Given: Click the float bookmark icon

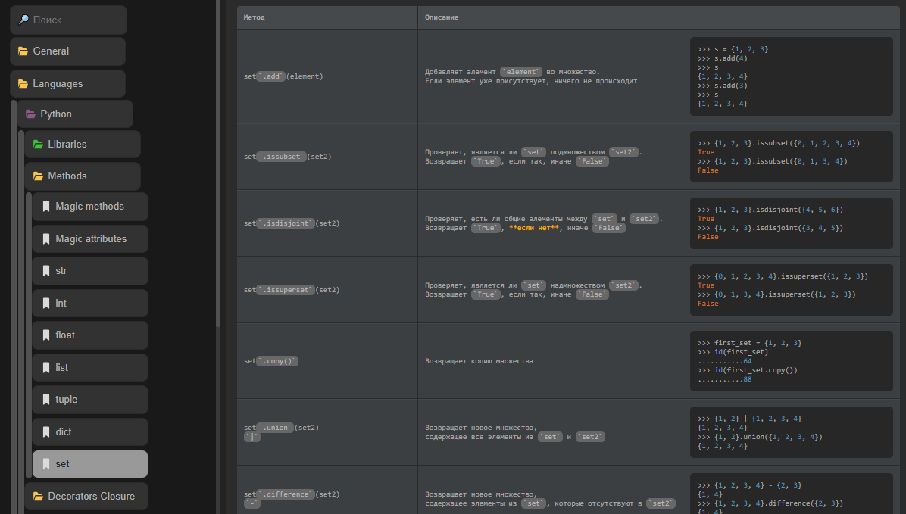Looking at the screenshot, I should 46,335.
